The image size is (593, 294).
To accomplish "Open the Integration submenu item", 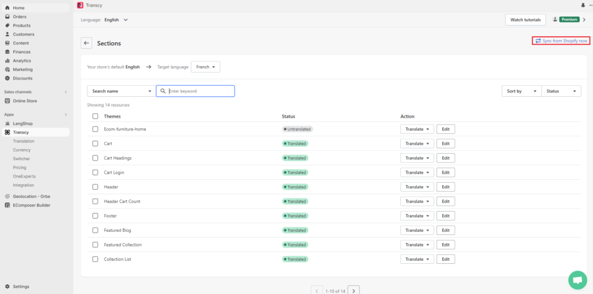I will coord(23,185).
